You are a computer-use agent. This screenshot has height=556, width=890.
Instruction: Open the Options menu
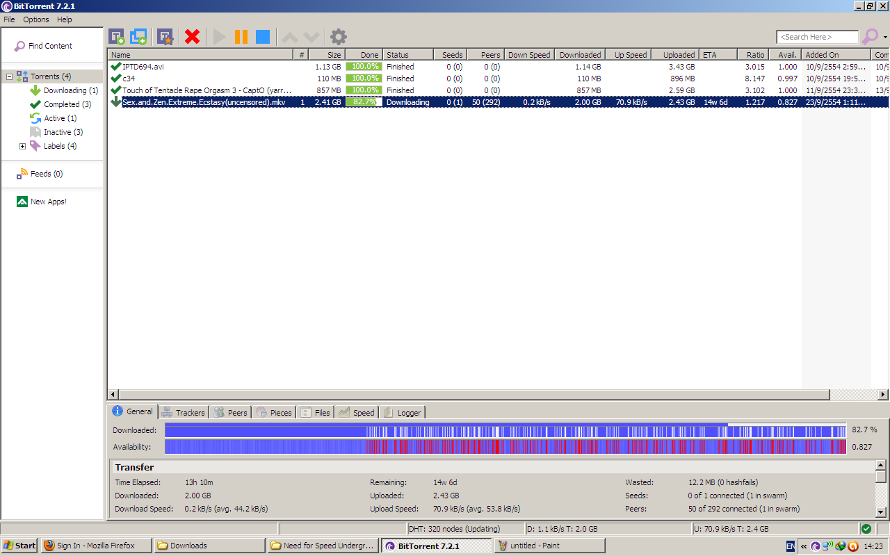pos(36,19)
